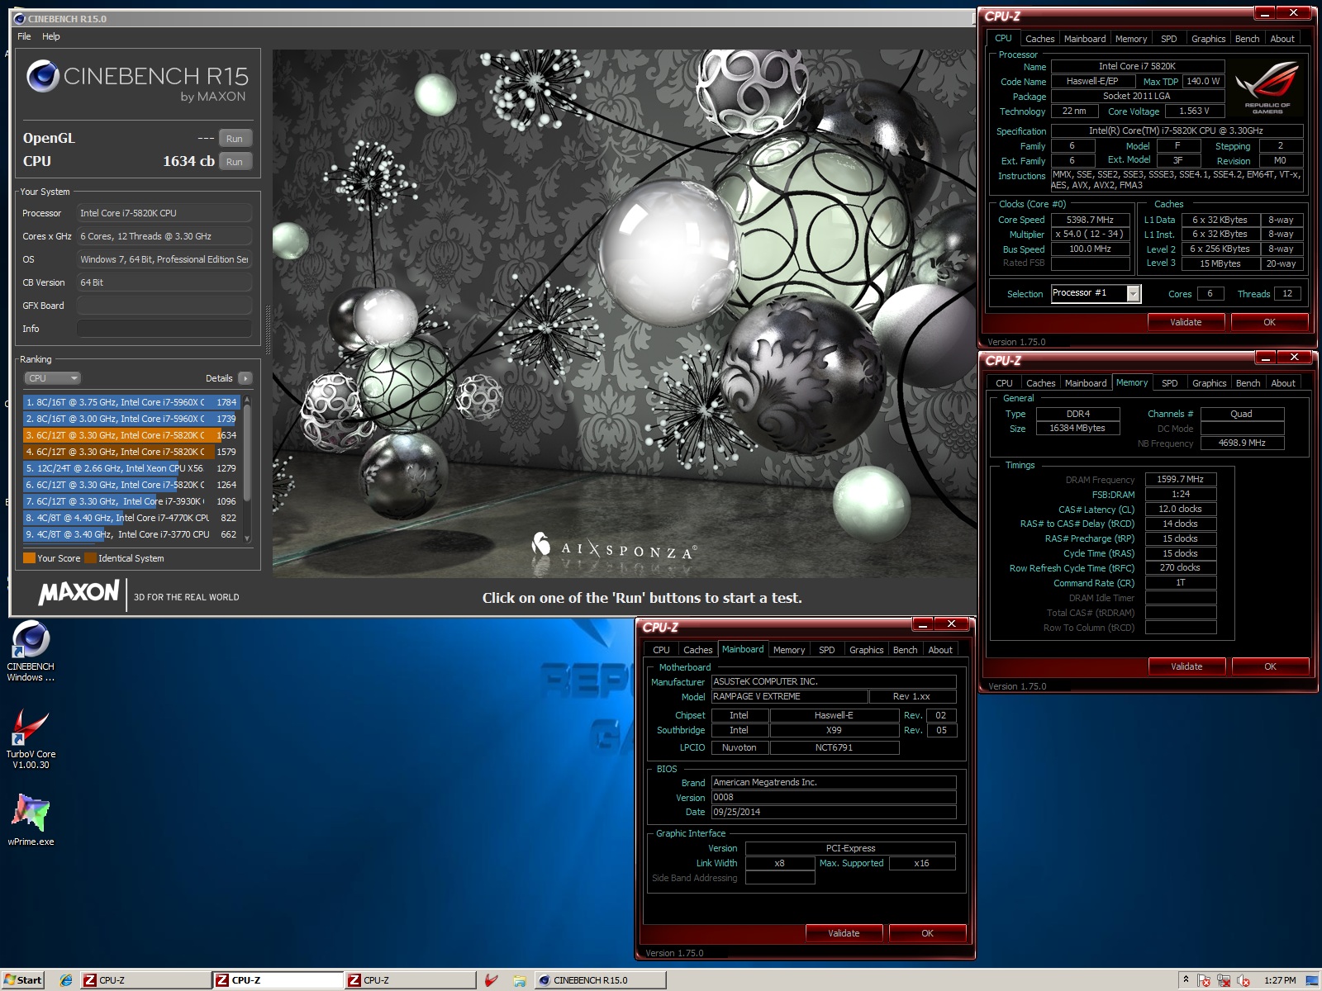
Task: Select ranking row 2 i7-5960X 1739
Action: (132, 419)
